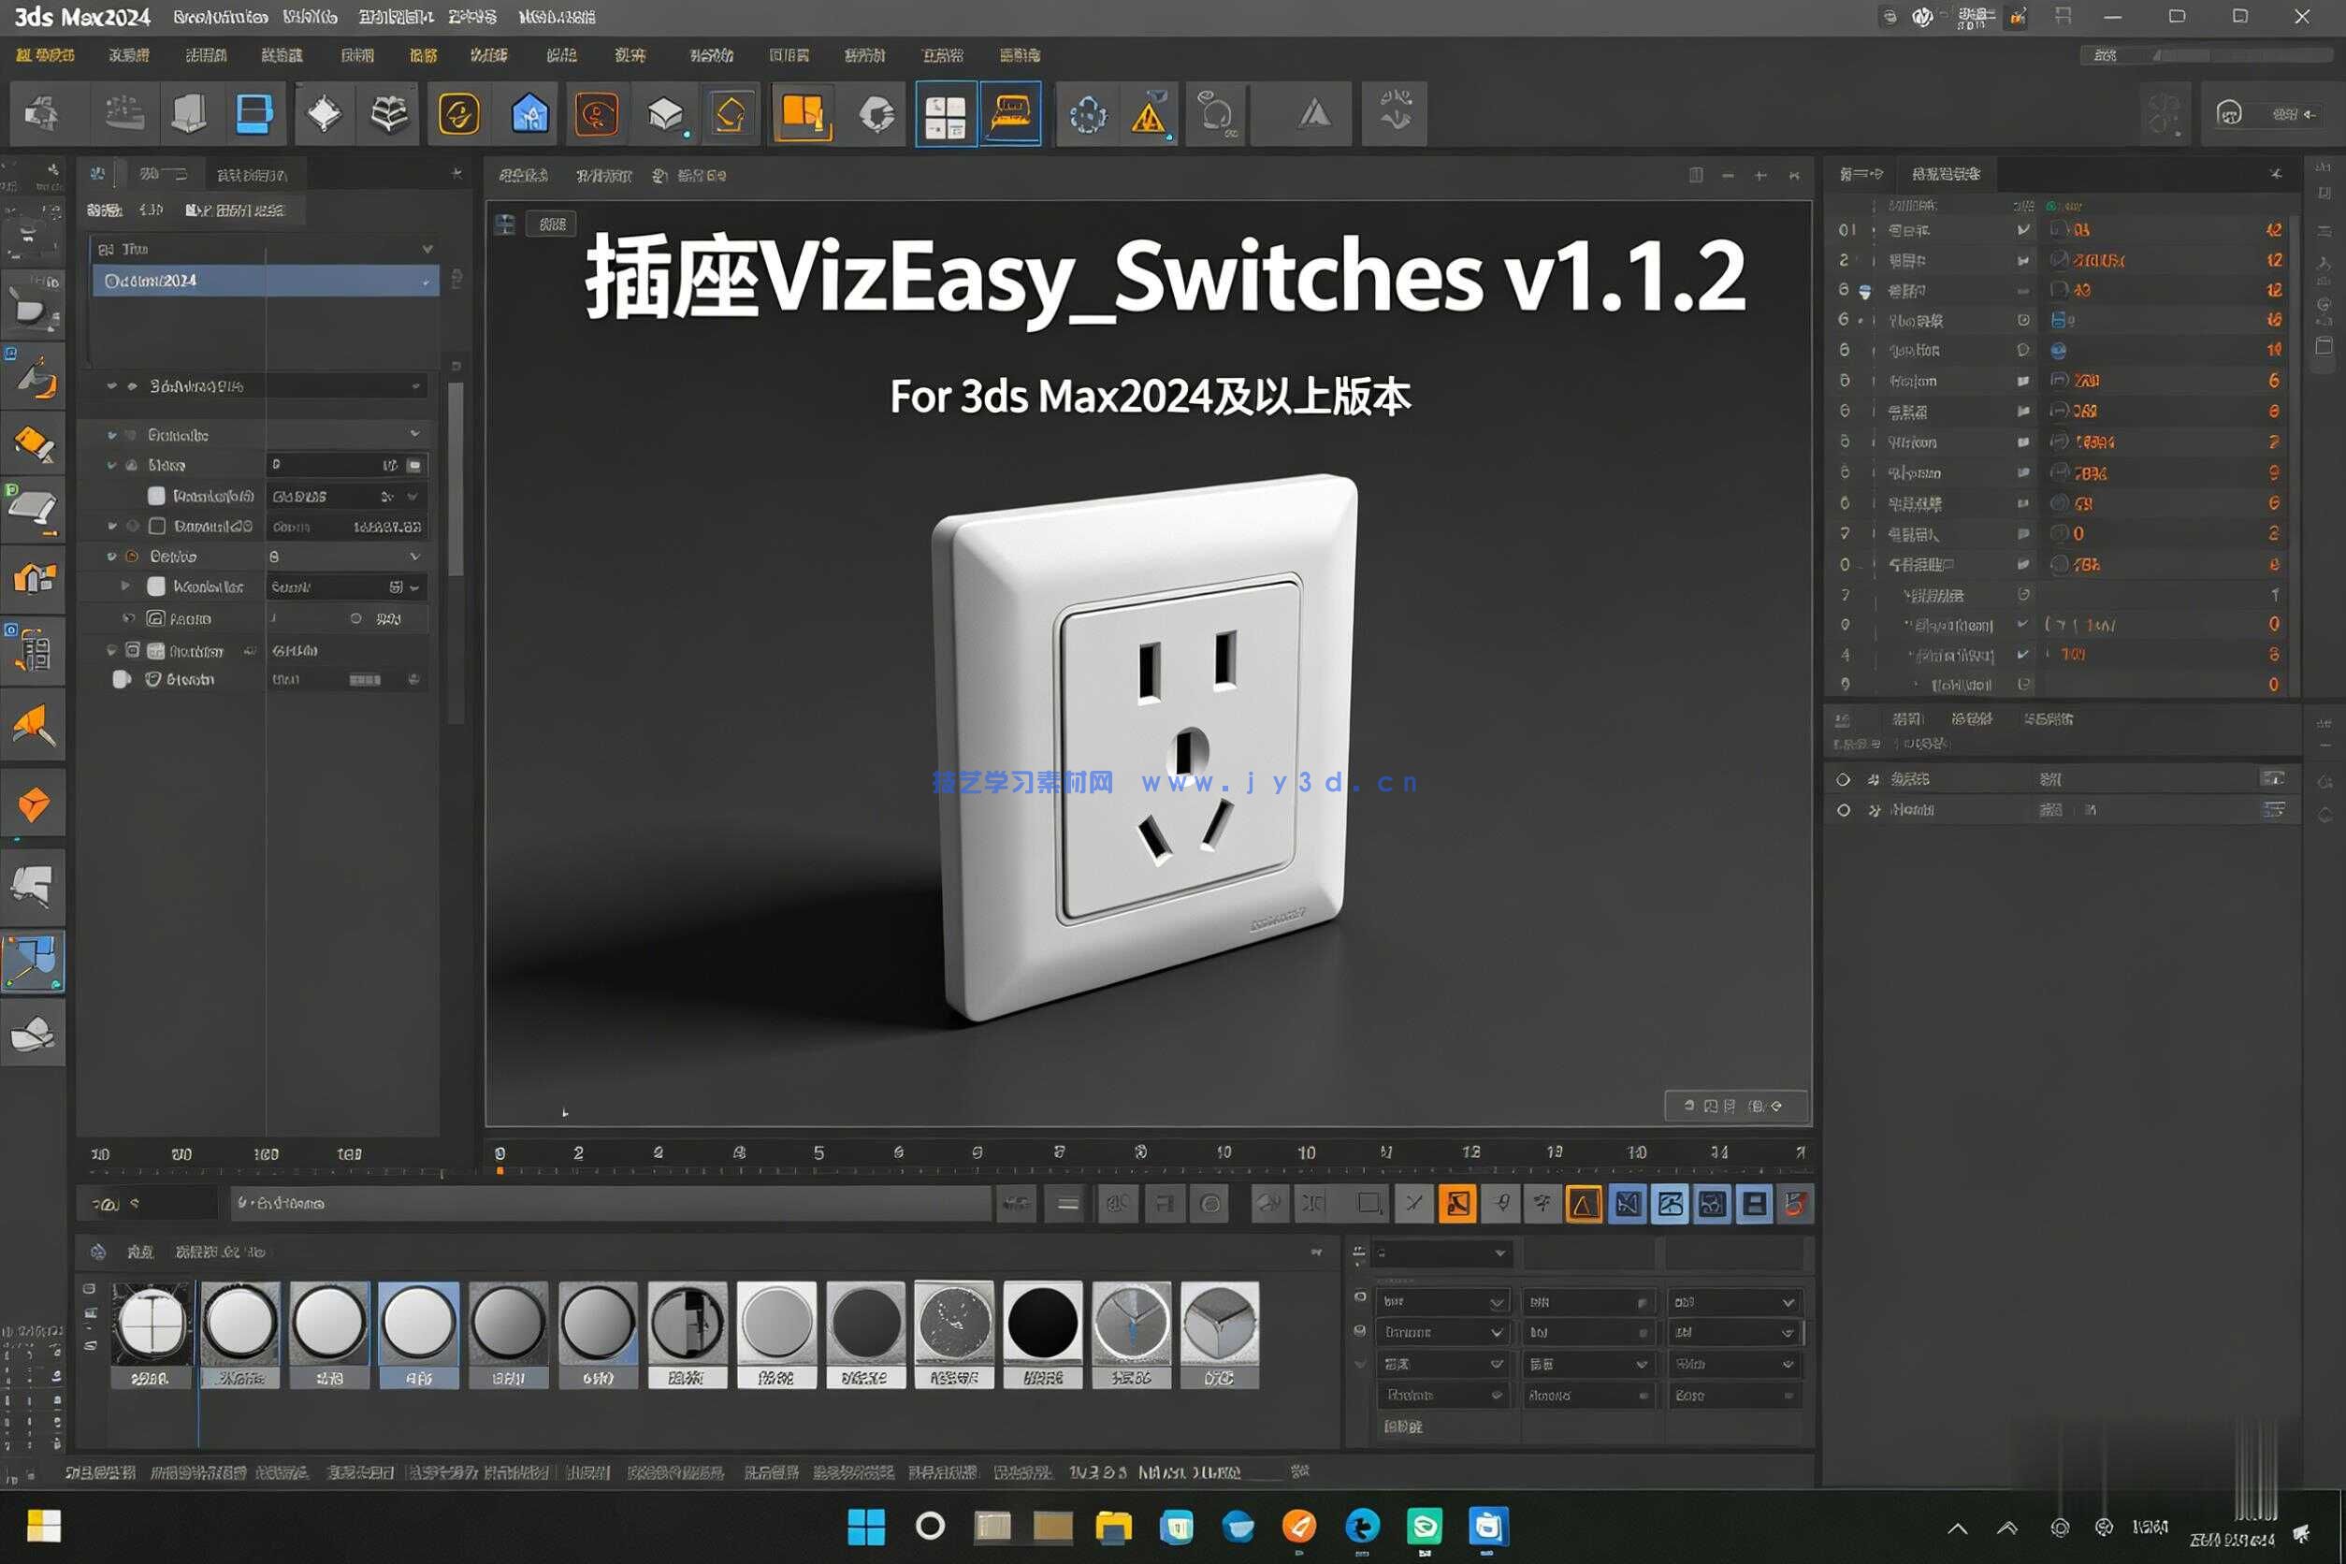This screenshot has width=2346, height=1564.
Task: Click the orange highlighted icon in timeline toolbar
Action: tap(1457, 1204)
